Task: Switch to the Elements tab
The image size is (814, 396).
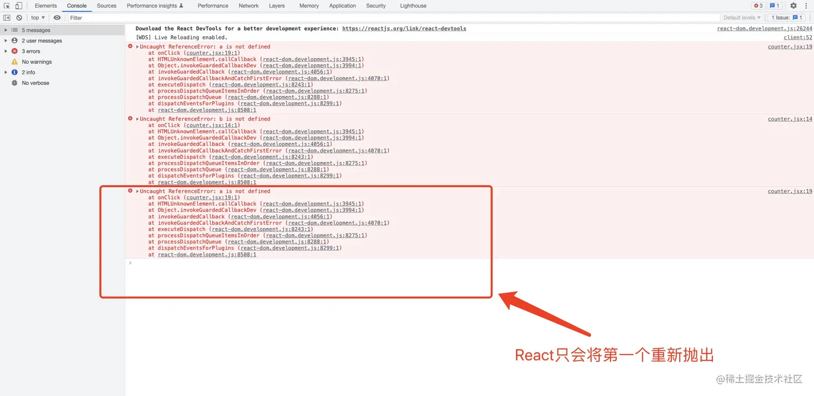Action: click(x=46, y=5)
